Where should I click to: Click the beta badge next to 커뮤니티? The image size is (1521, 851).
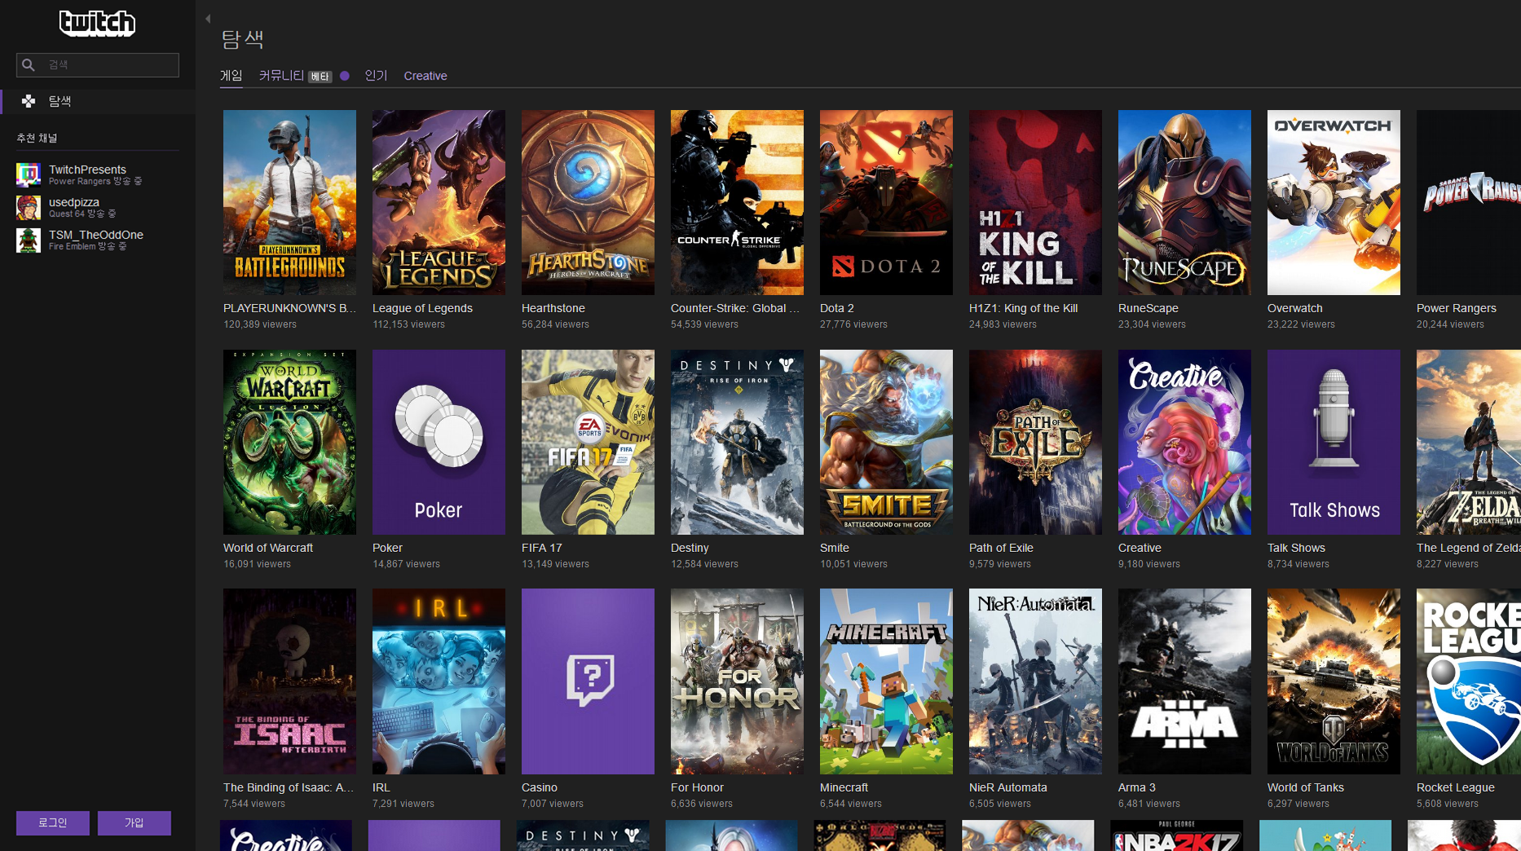click(320, 77)
